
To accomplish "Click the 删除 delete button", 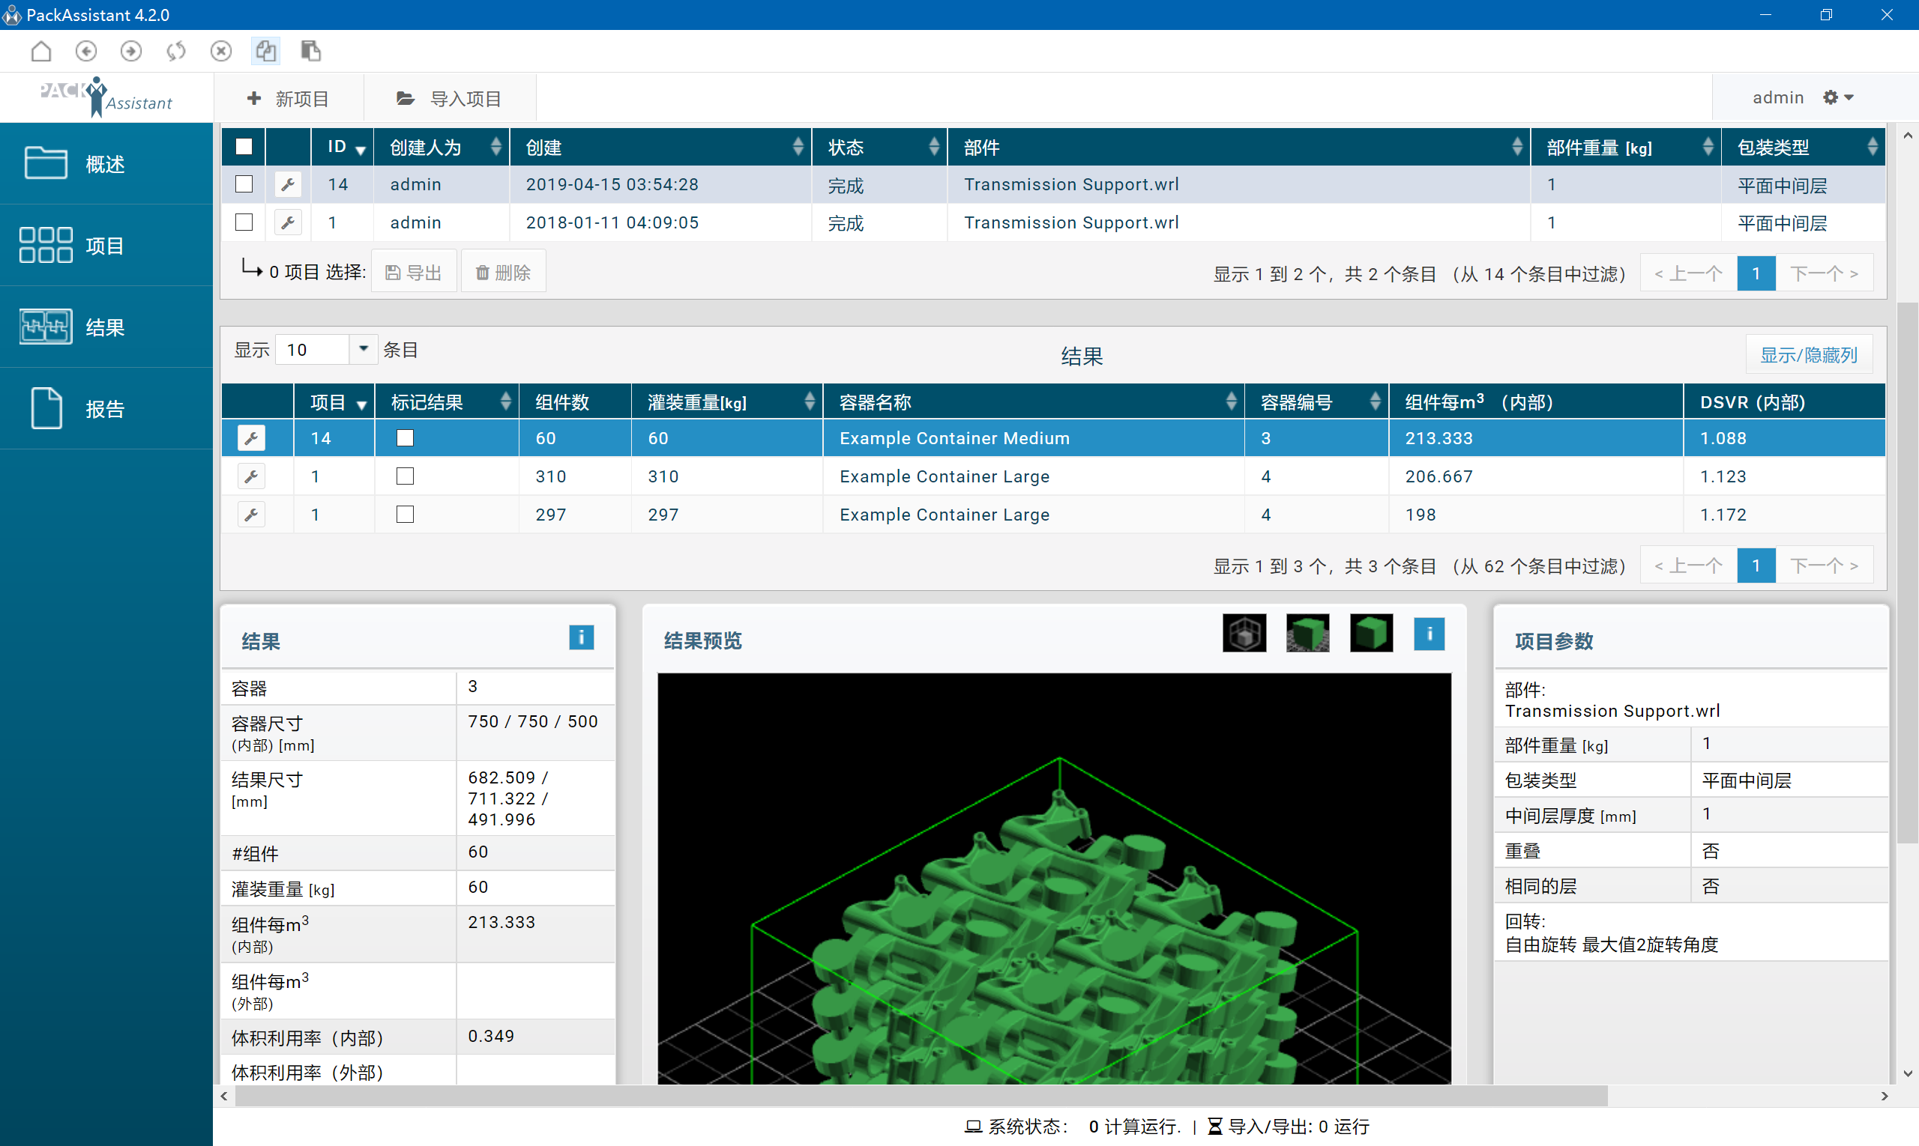I will point(503,272).
